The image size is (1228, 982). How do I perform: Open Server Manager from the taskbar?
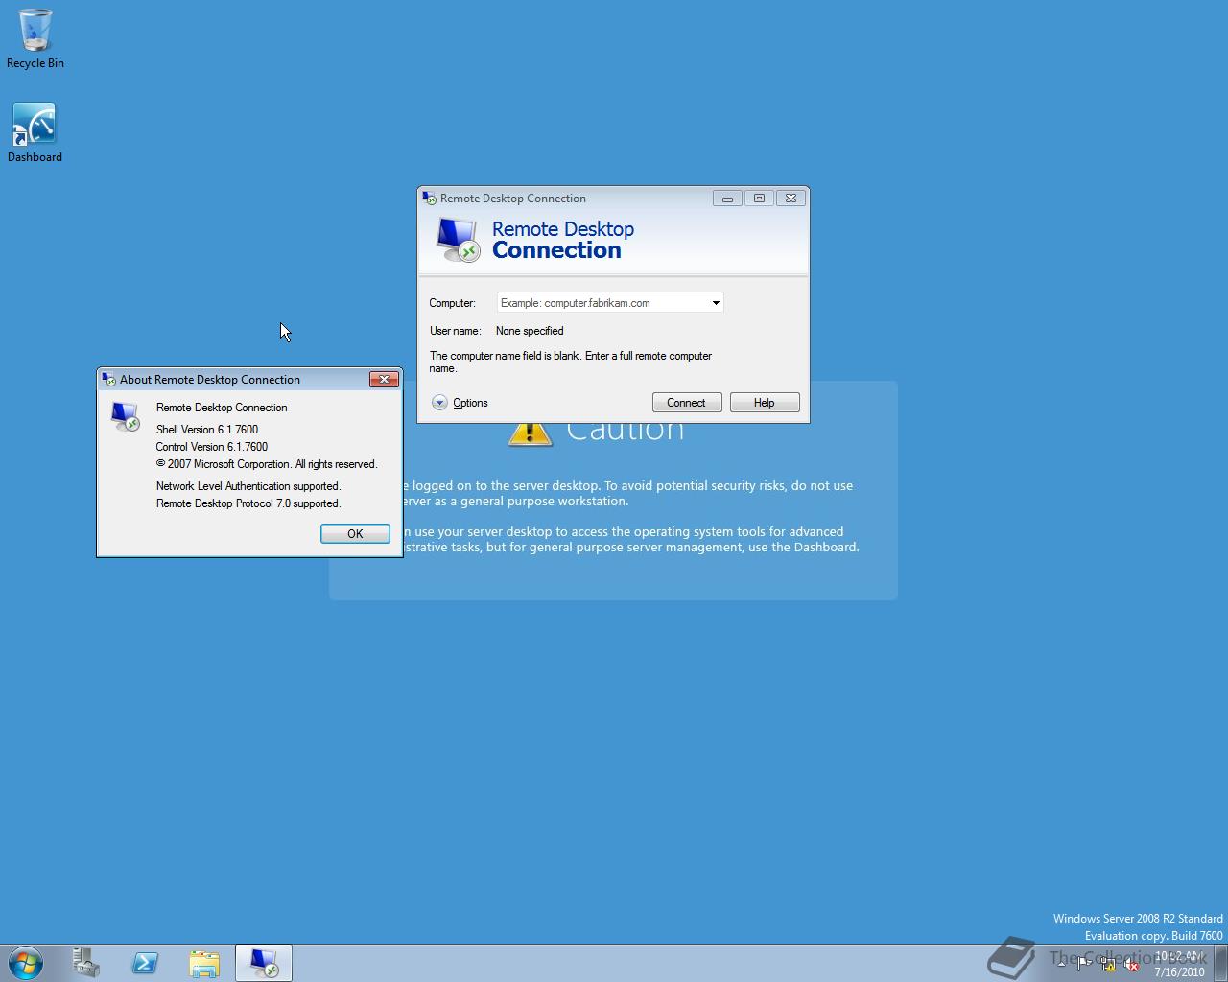pyautogui.click(x=86, y=963)
